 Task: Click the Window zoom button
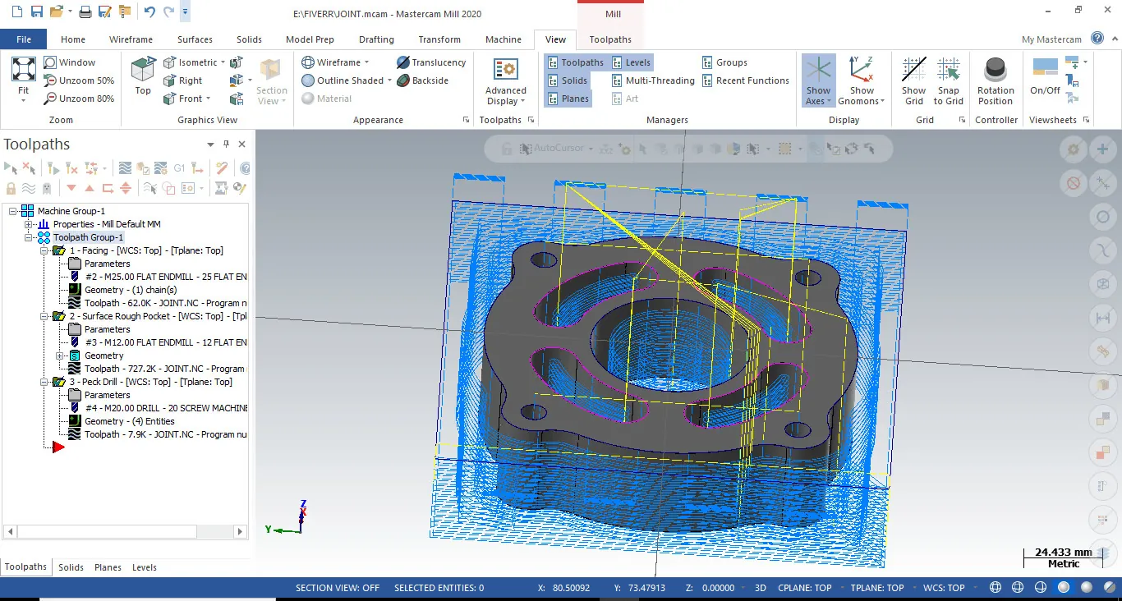coord(70,62)
